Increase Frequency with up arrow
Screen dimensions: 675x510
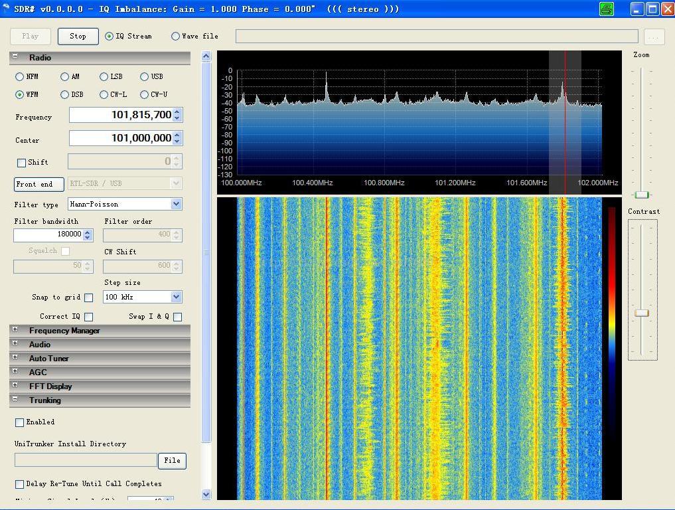tap(177, 112)
